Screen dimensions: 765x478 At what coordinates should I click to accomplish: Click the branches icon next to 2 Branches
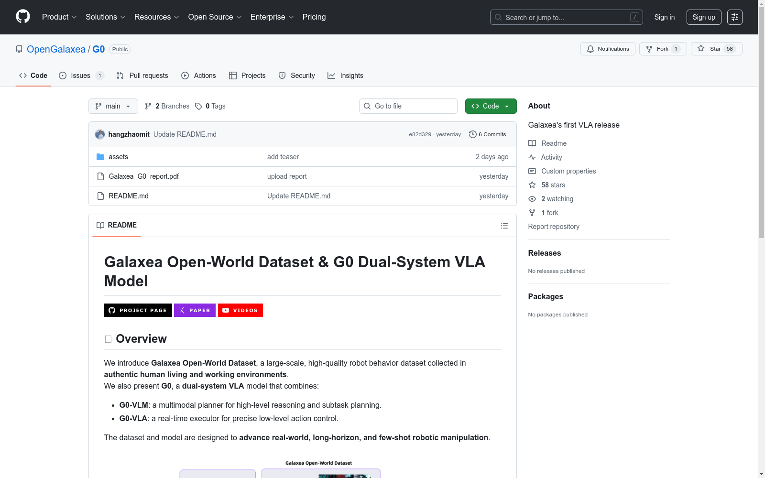[148, 106]
